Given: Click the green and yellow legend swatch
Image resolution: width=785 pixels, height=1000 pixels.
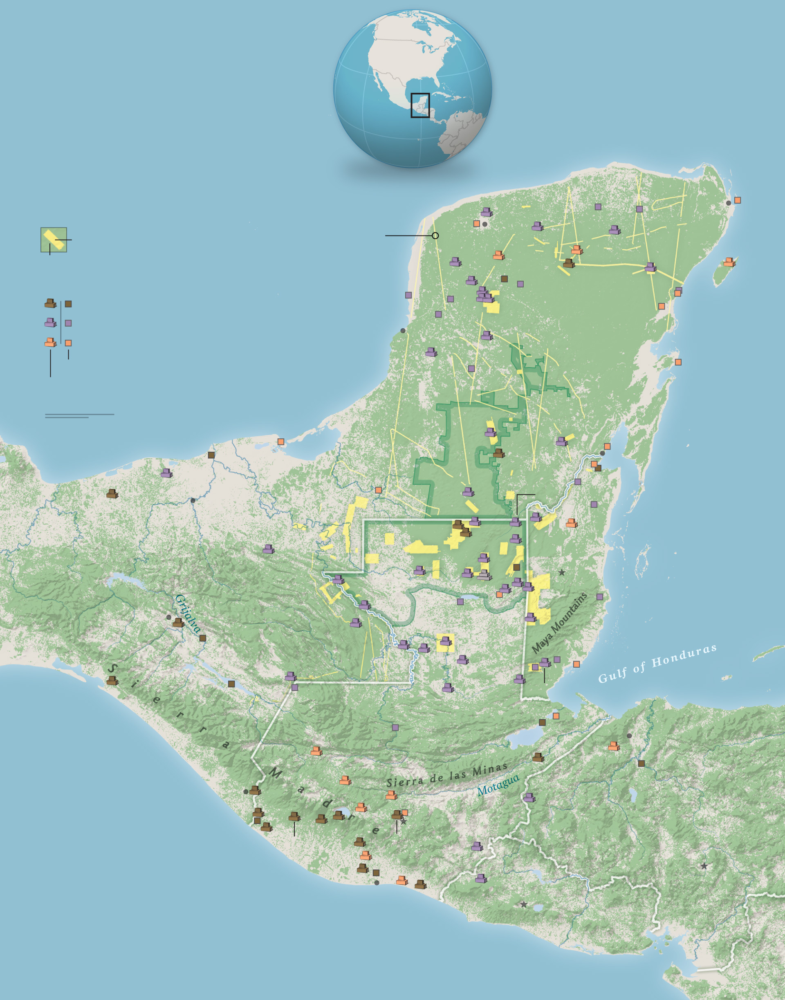Looking at the screenshot, I should (x=54, y=240).
